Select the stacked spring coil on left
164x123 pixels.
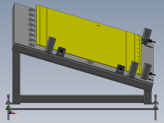tap(31, 27)
